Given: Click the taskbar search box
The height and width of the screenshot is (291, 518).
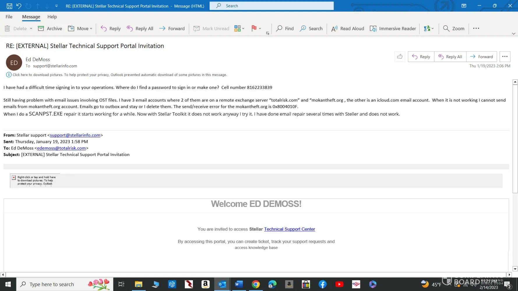Looking at the screenshot, I should pos(65,284).
